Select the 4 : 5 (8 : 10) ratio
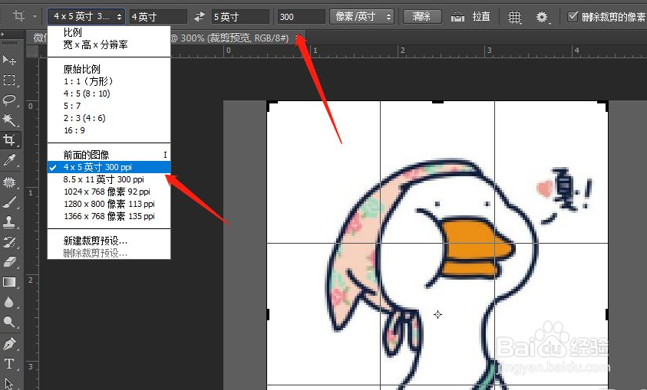 87,93
